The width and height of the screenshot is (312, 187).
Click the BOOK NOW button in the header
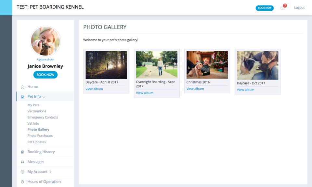pos(265,8)
